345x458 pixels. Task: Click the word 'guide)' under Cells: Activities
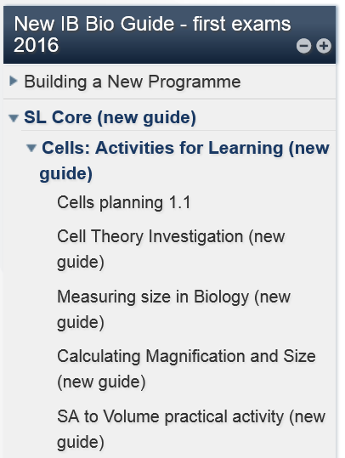click(x=66, y=173)
